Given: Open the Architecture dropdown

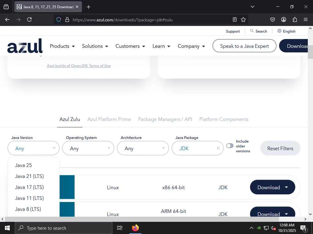Looking at the screenshot, I should (143, 148).
